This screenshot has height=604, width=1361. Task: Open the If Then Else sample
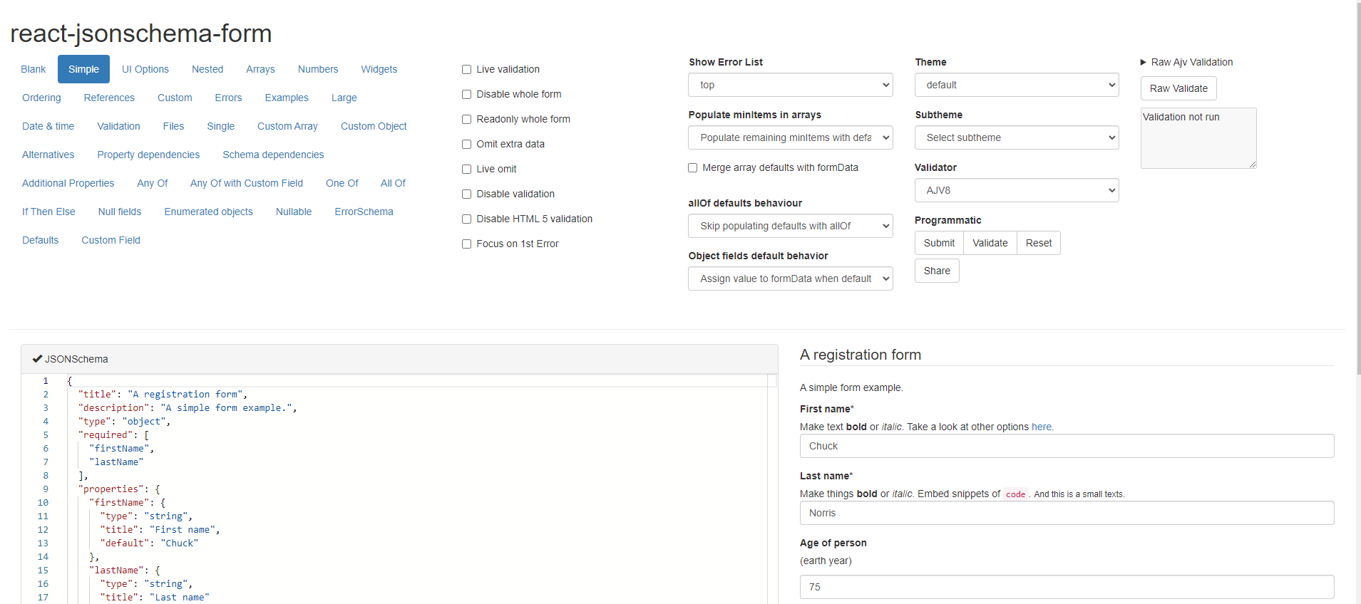coord(48,212)
